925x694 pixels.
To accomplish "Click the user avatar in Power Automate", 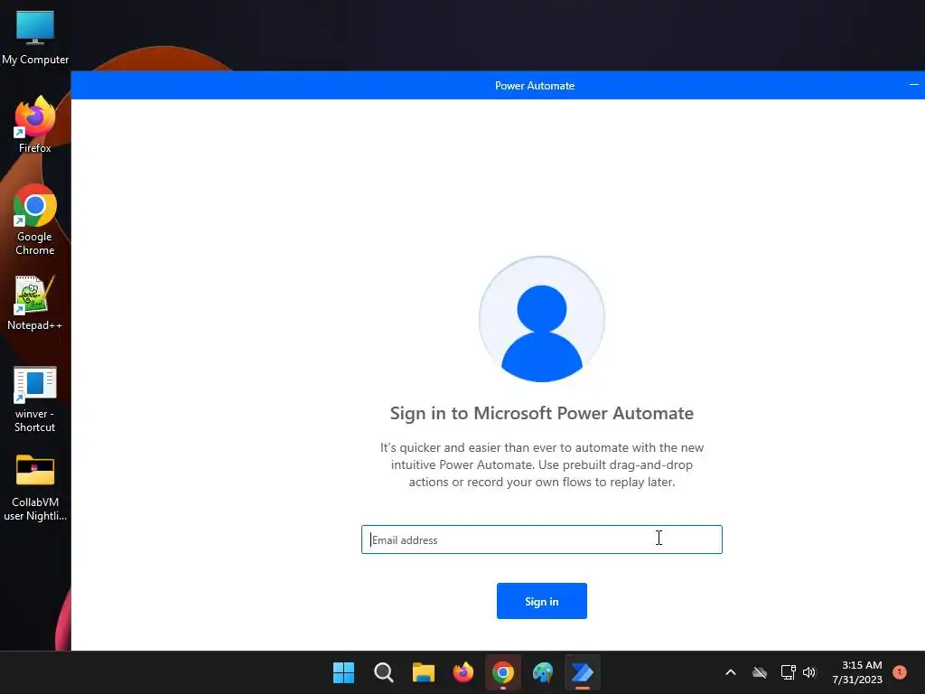I will pos(542,319).
